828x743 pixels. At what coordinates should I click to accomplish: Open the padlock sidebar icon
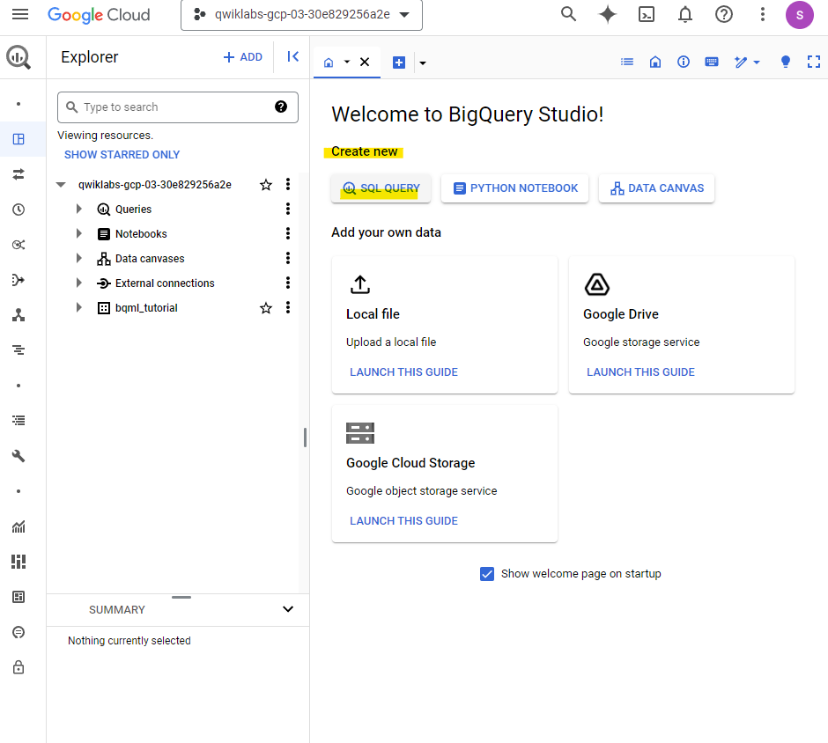tap(18, 667)
